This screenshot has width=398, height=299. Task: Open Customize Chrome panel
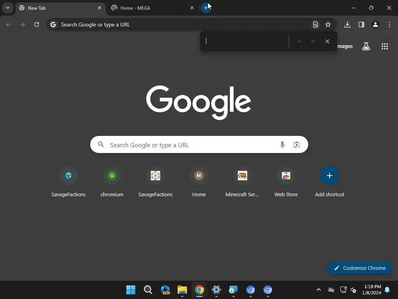coord(360,268)
